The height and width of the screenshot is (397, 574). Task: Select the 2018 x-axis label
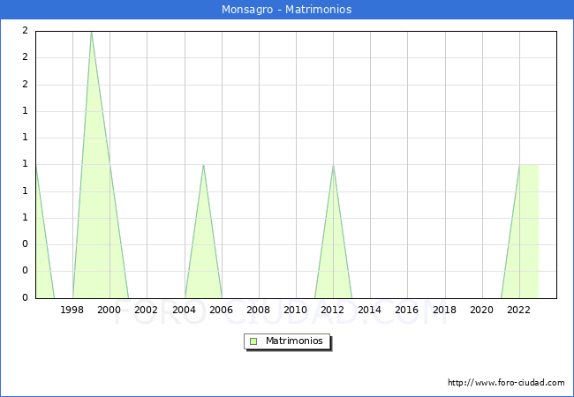point(444,310)
